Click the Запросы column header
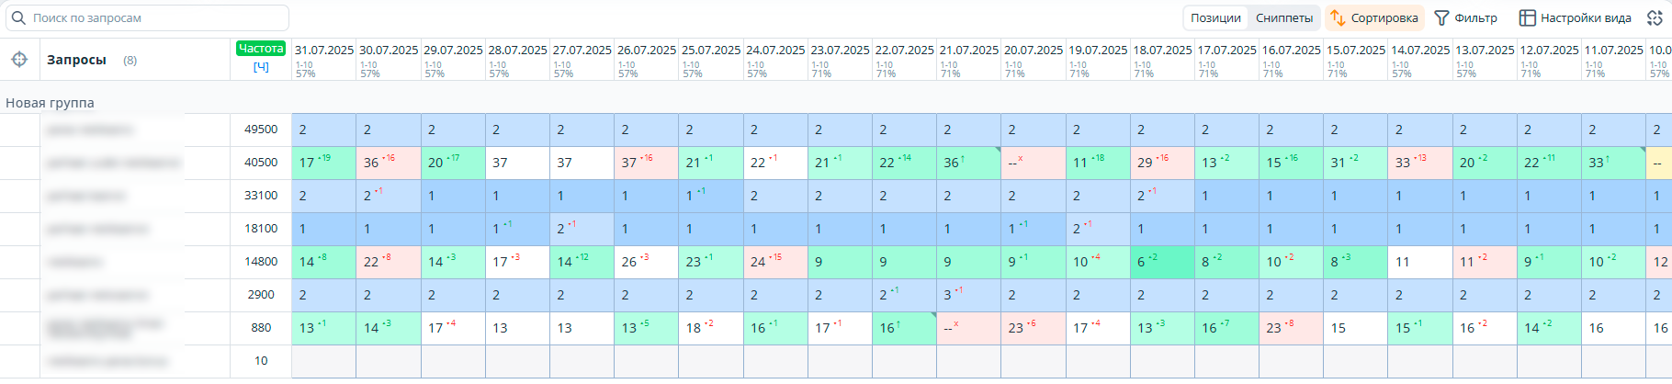The width and height of the screenshot is (1672, 384). pyautogui.click(x=77, y=60)
